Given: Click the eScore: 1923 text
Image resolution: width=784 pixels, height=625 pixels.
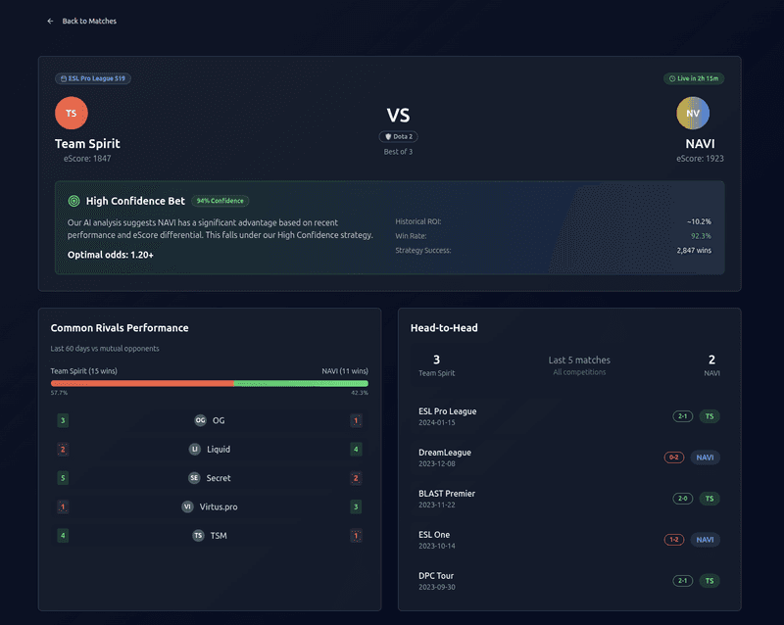Looking at the screenshot, I should pyautogui.click(x=700, y=159).
